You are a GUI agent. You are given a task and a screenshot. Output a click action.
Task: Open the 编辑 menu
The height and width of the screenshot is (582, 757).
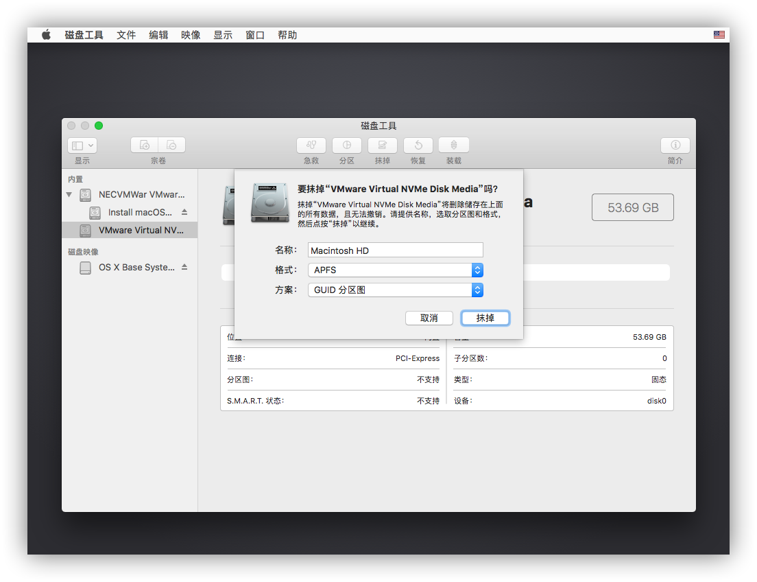tap(158, 35)
